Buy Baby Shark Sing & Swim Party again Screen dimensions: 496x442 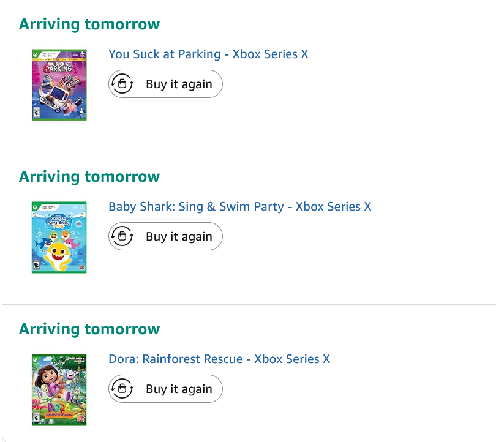pyautogui.click(x=165, y=236)
